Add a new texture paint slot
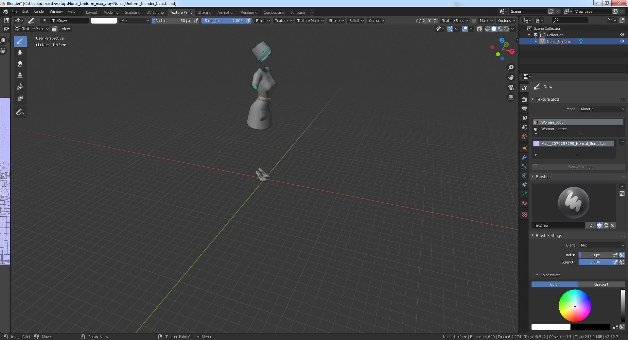 point(623,142)
